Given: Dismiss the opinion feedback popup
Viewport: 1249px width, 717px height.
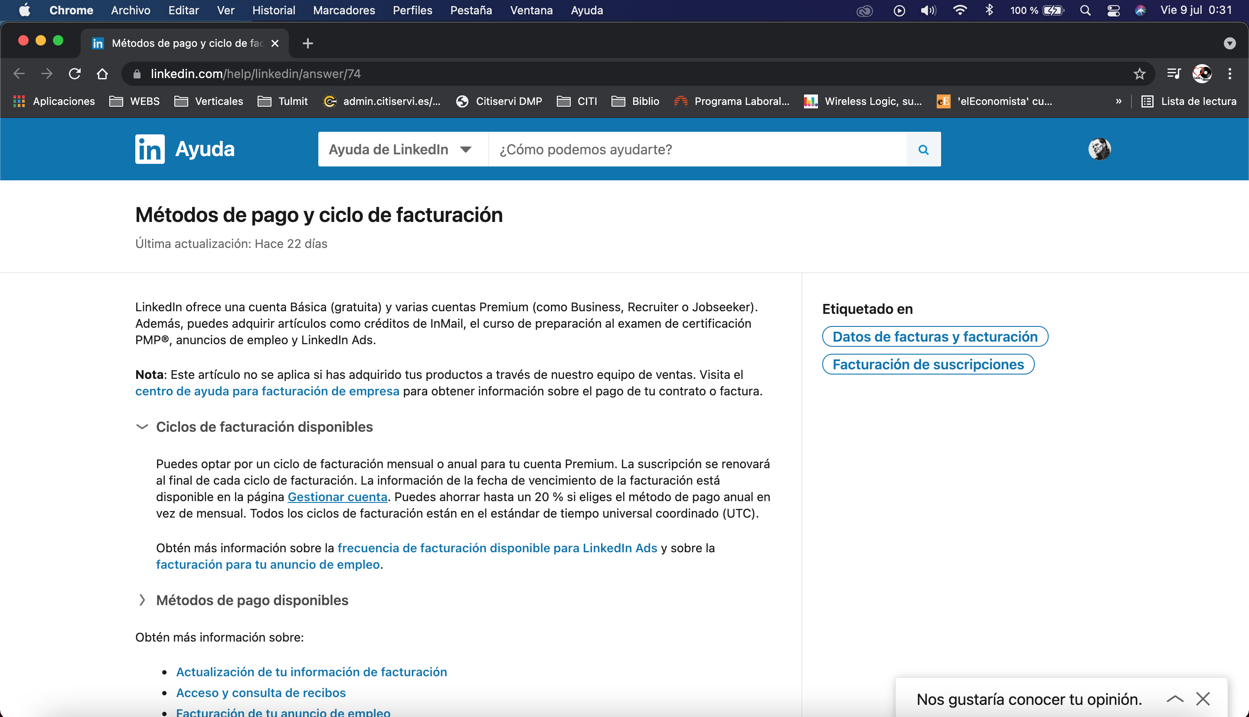Looking at the screenshot, I should pos(1203,699).
